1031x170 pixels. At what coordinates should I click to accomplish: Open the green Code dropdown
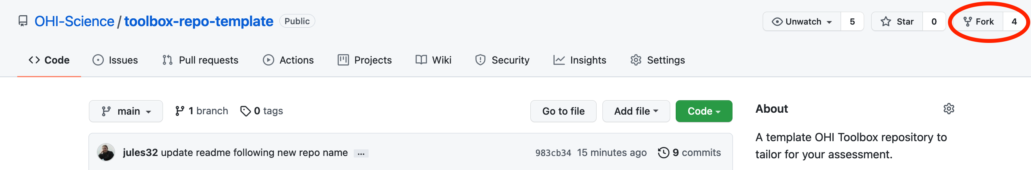(x=704, y=111)
